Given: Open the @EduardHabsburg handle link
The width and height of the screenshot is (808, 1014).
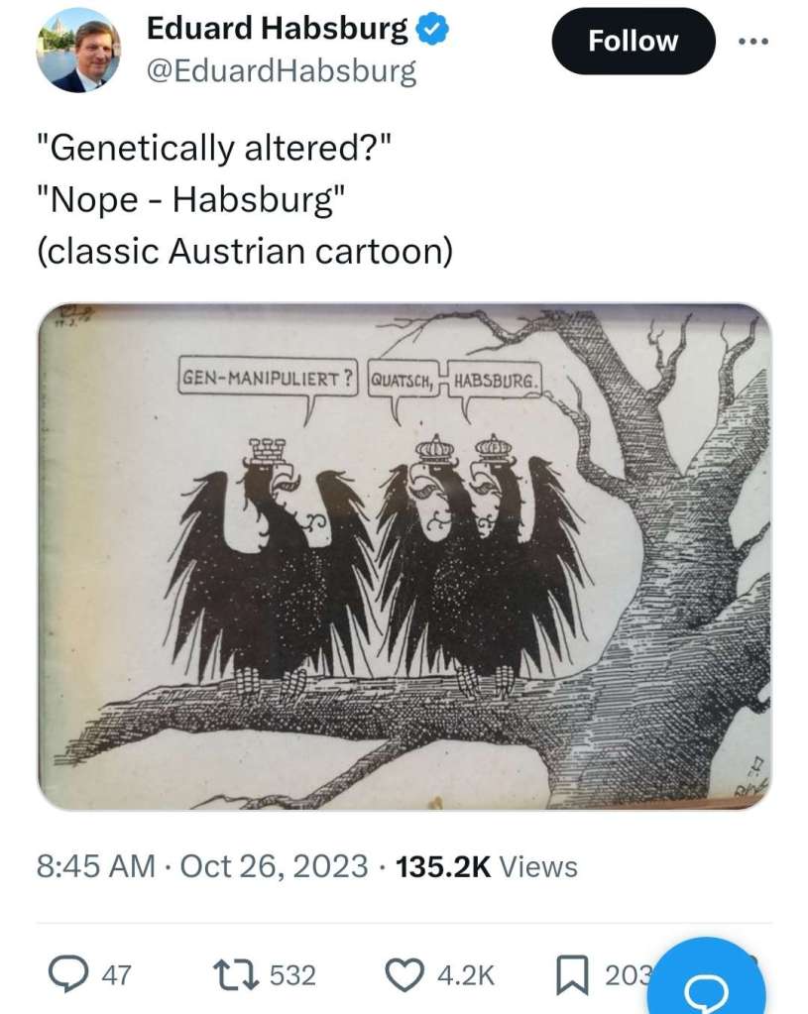Looking at the screenshot, I should pos(282,70).
